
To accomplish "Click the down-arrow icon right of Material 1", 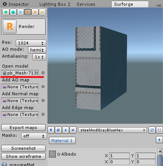I will (159, 140).
